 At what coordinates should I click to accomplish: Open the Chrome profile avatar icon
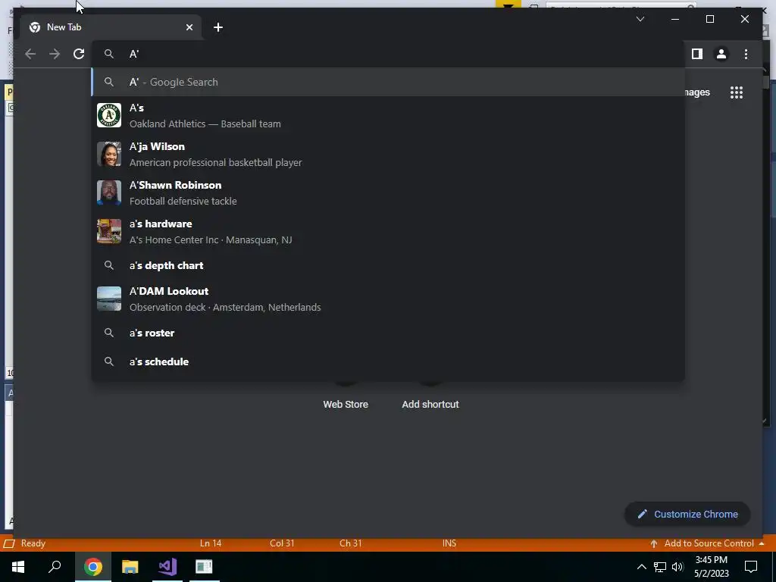(721, 54)
